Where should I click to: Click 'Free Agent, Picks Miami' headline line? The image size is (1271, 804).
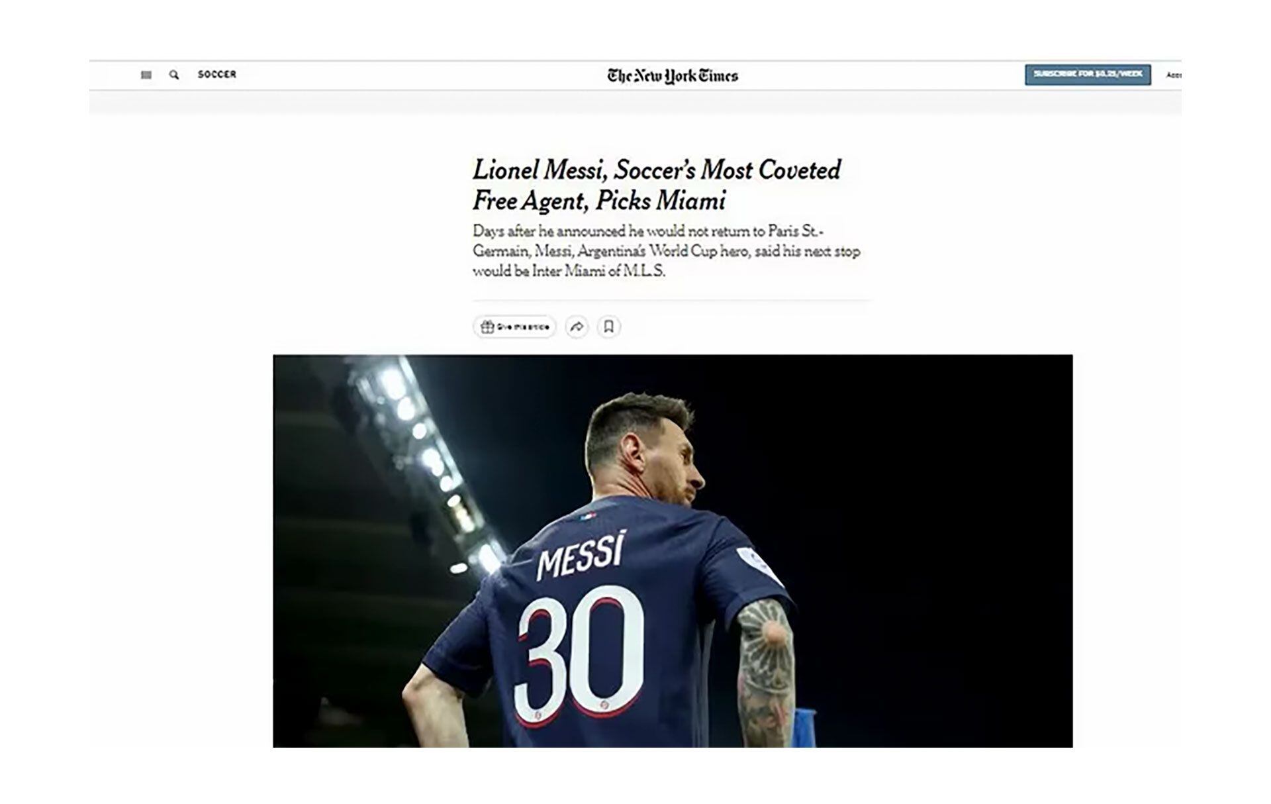click(599, 201)
